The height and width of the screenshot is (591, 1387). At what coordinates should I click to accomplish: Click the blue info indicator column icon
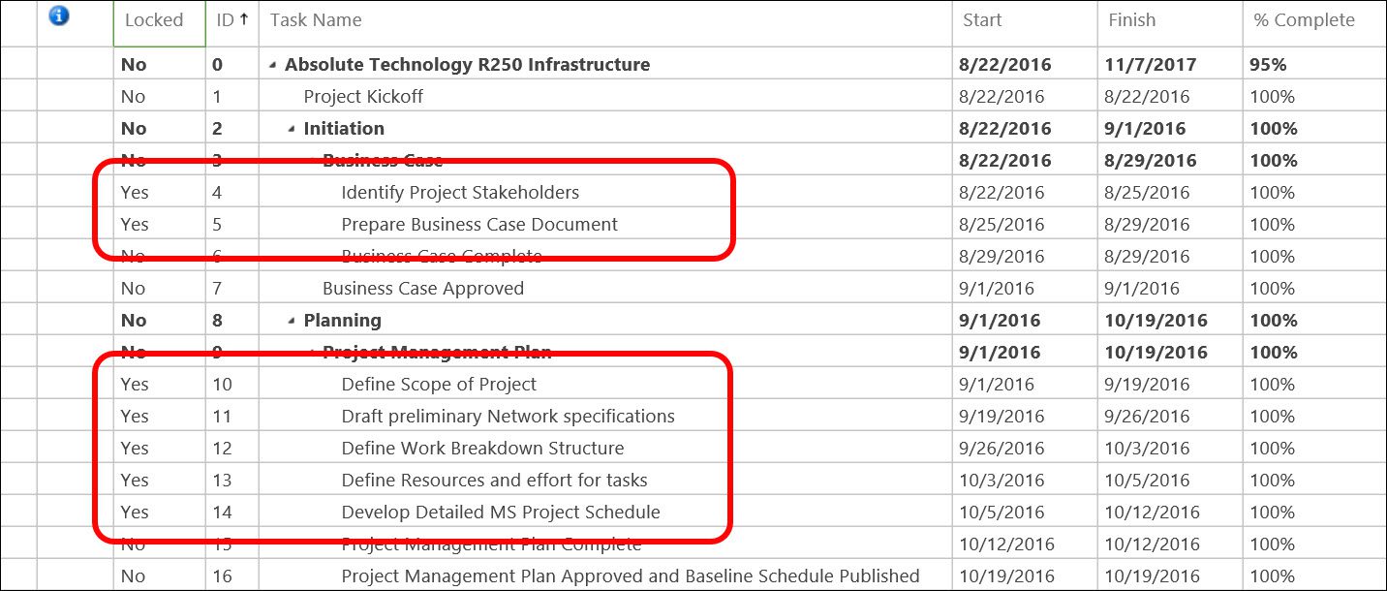coord(58,16)
